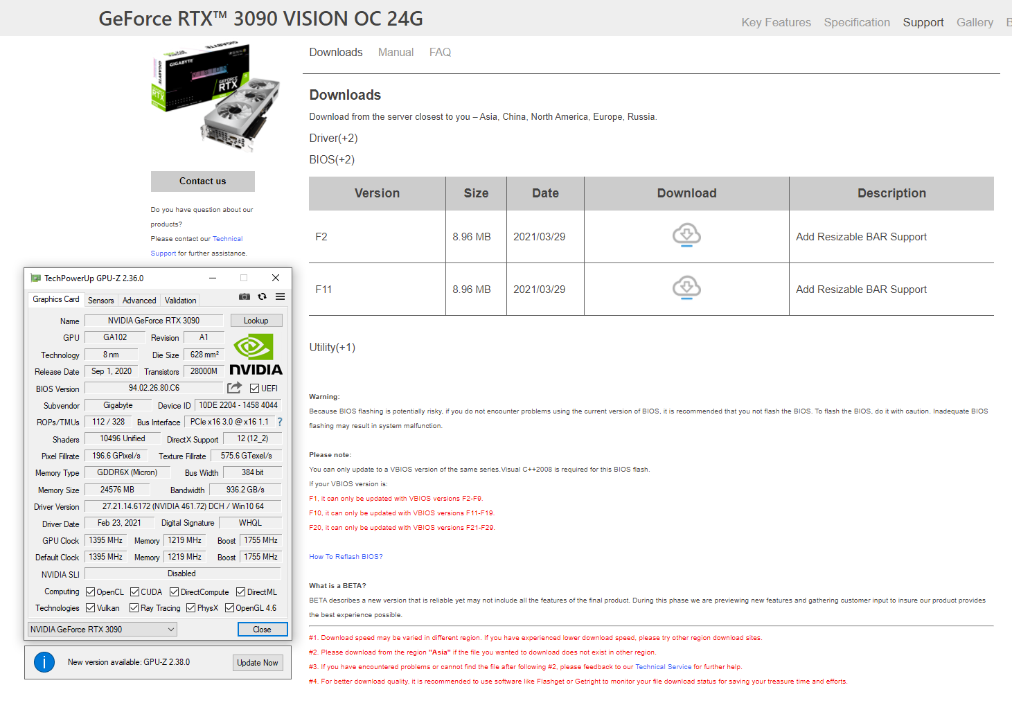The width and height of the screenshot is (1012, 703).
Task: Open the Technical Support link under Contact us
Action: point(227,239)
